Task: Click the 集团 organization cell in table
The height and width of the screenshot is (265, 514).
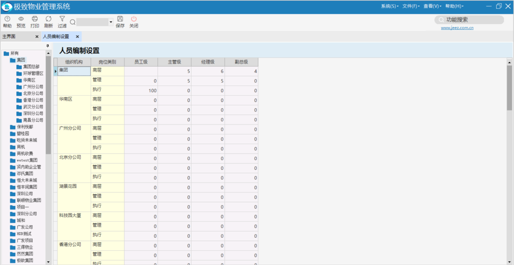Action: (x=74, y=71)
